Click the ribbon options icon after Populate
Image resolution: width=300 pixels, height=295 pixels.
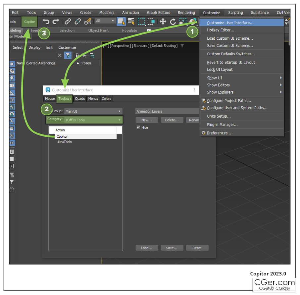tap(149, 30)
